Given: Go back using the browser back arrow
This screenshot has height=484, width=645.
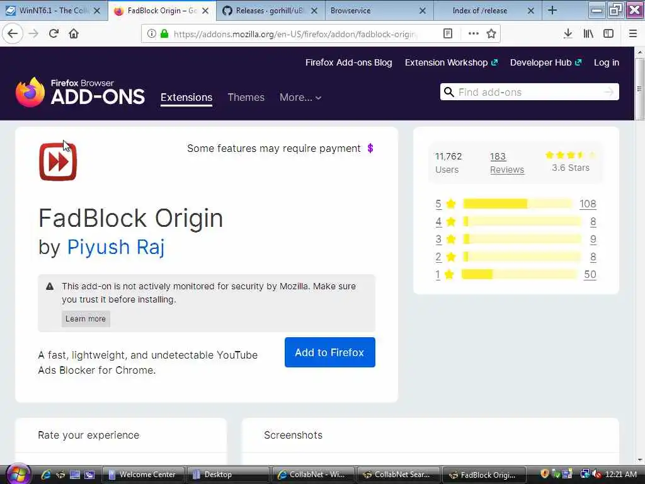Looking at the screenshot, I should [13, 33].
